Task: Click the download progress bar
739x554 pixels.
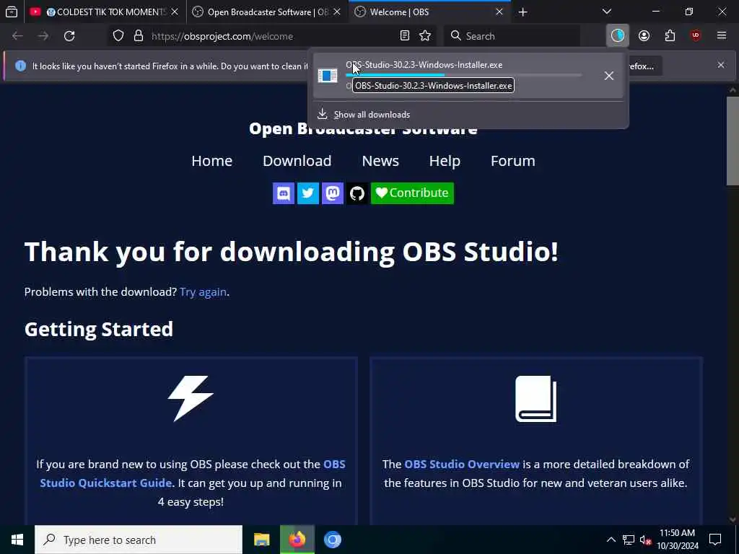Action: click(464, 75)
